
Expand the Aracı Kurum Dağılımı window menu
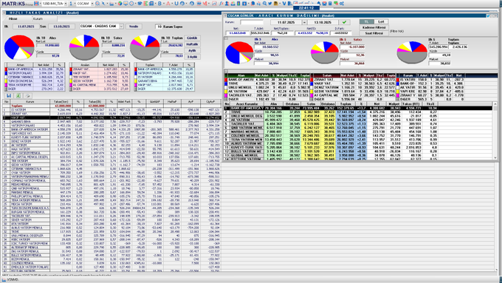click(225, 16)
